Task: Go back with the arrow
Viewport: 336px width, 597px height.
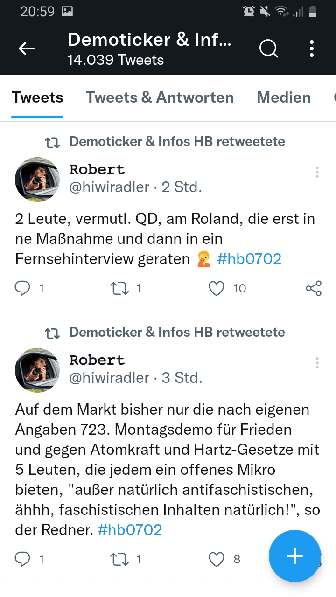Action: (26, 48)
